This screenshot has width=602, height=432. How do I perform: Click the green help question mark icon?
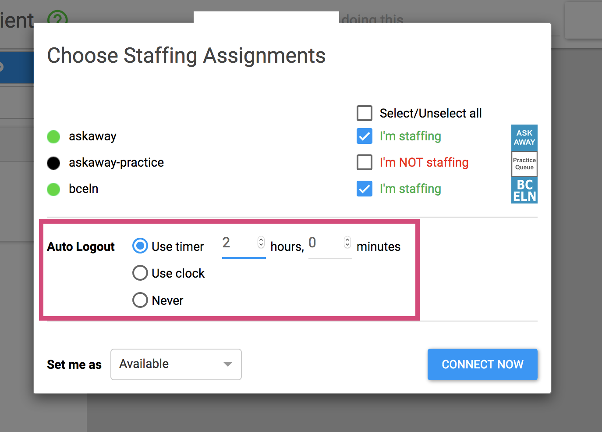(57, 18)
